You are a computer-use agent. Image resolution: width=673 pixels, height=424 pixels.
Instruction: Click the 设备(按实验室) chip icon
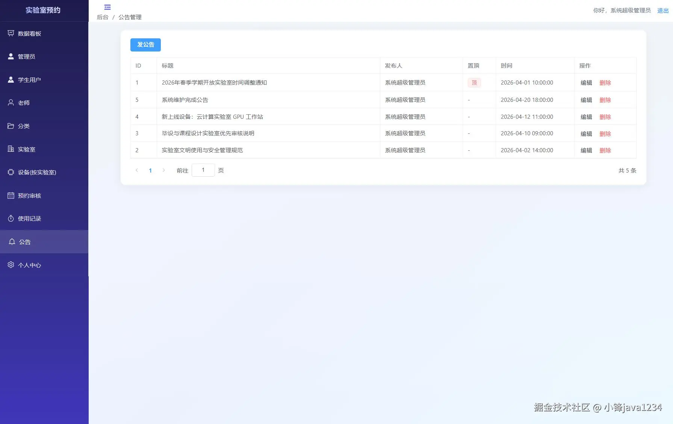[11, 172]
